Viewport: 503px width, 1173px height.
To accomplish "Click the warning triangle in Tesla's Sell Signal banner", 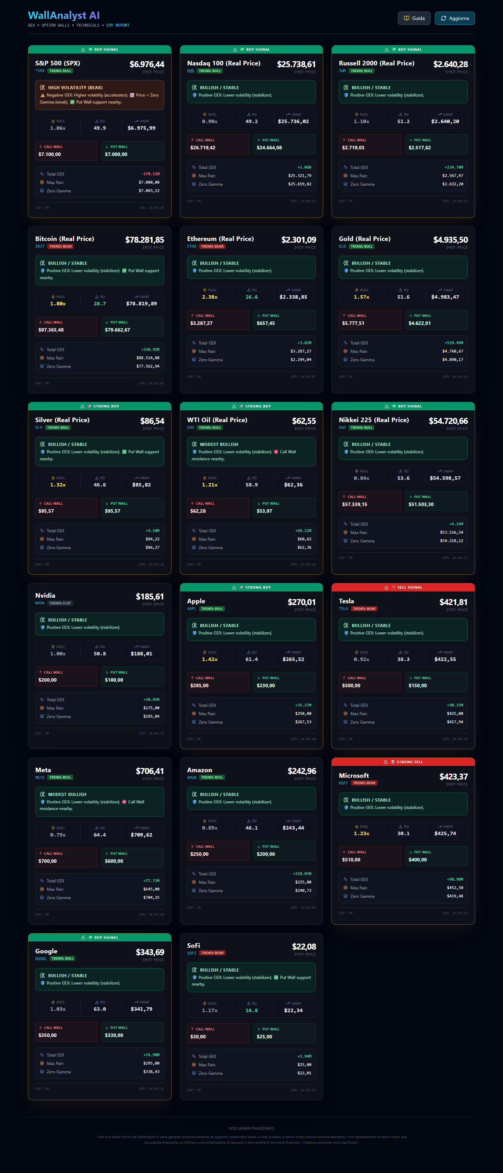I will click(x=386, y=588).
